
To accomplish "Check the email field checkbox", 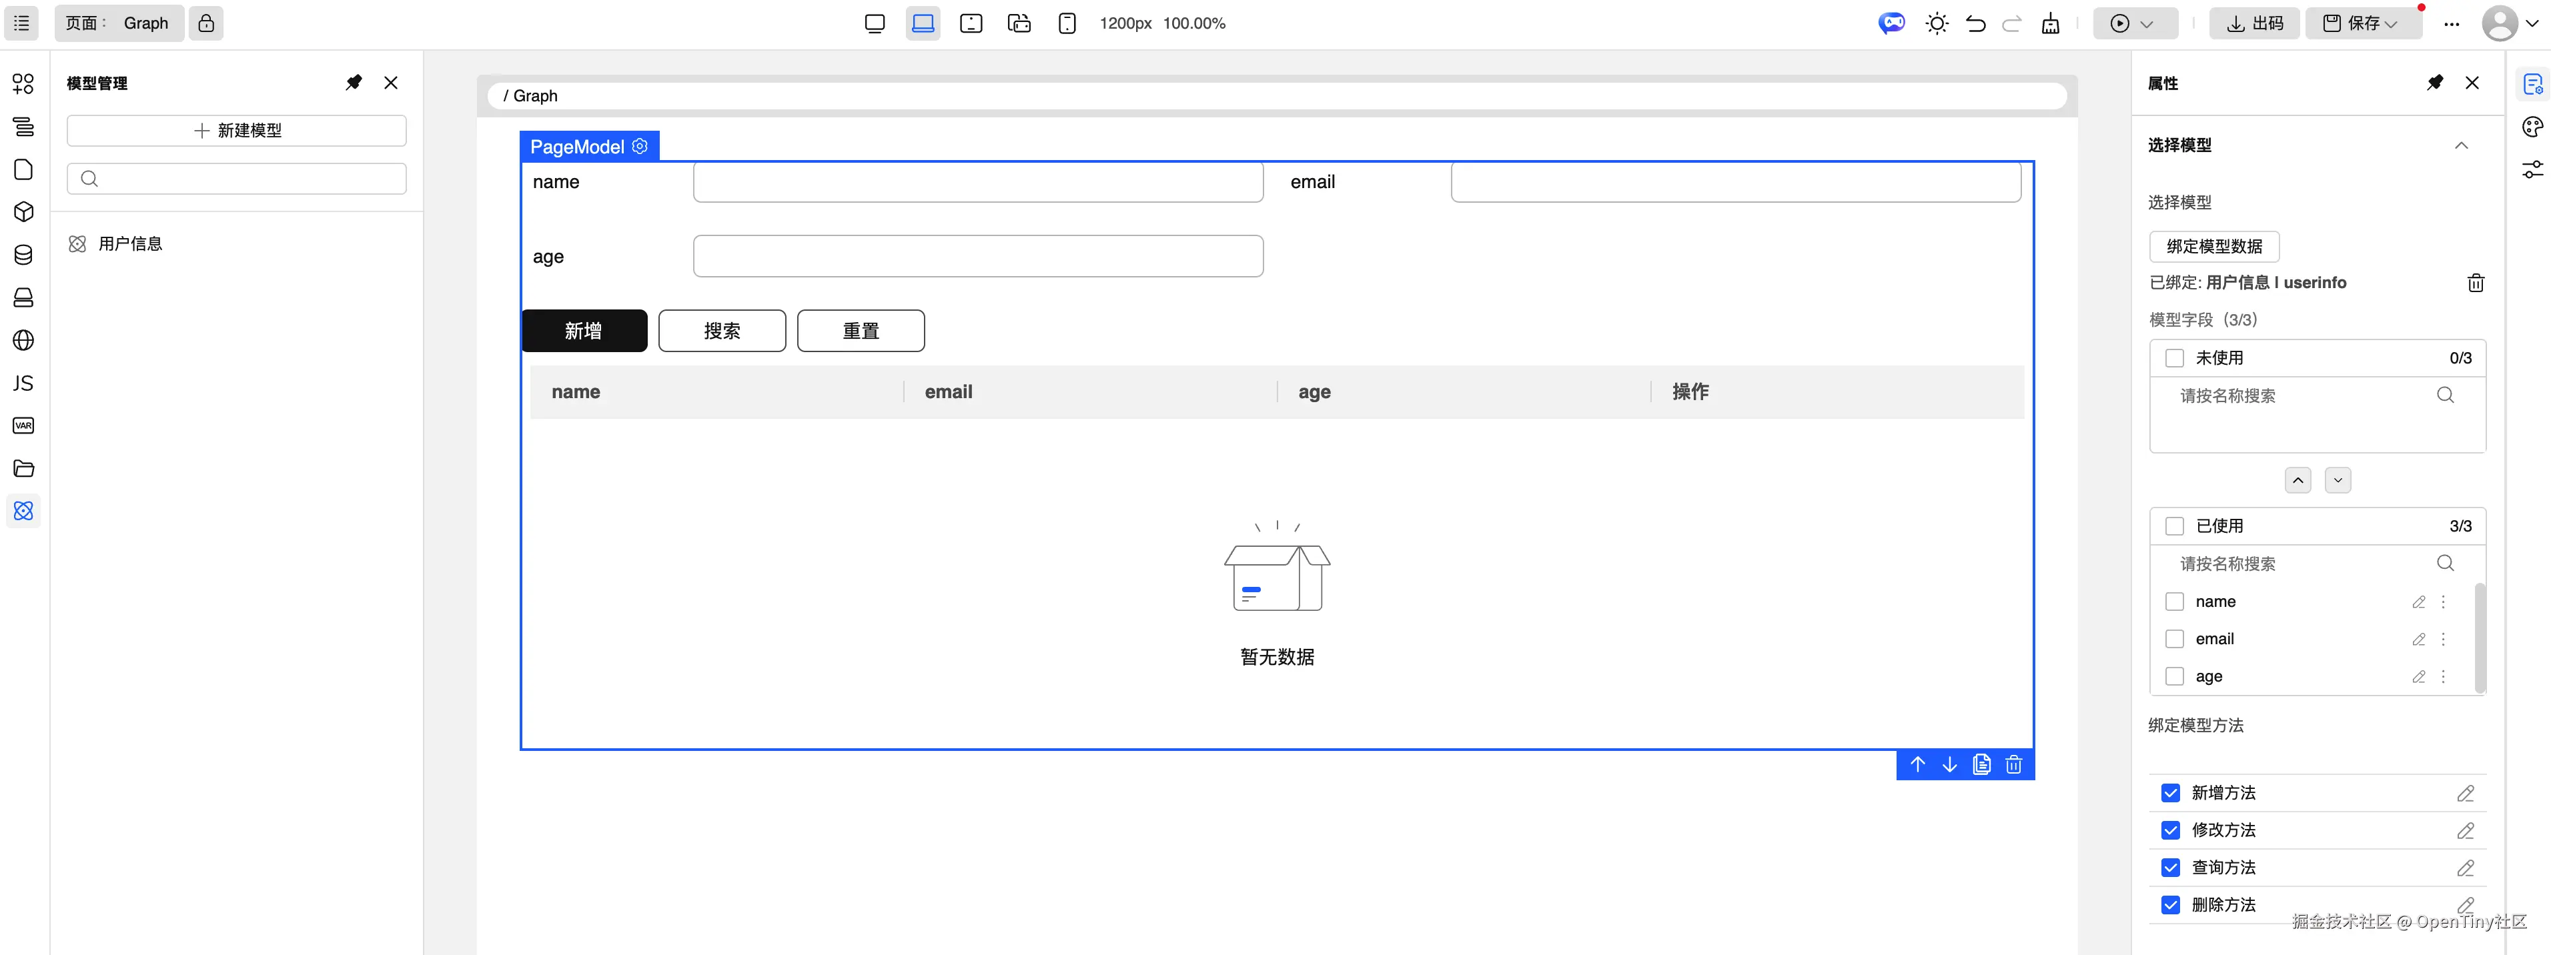I will (2173, 640).
